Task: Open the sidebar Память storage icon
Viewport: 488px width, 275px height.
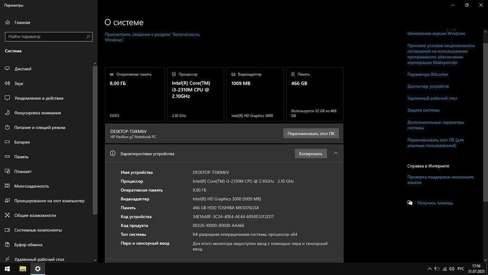Action: coord(7,156)
